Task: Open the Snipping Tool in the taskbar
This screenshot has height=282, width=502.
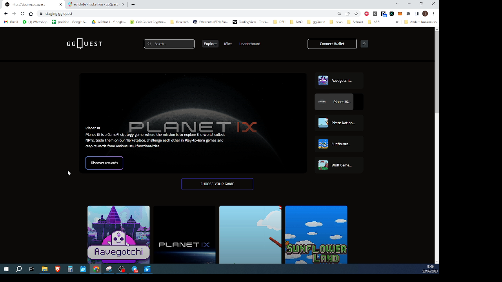Action: click(109, 269)
